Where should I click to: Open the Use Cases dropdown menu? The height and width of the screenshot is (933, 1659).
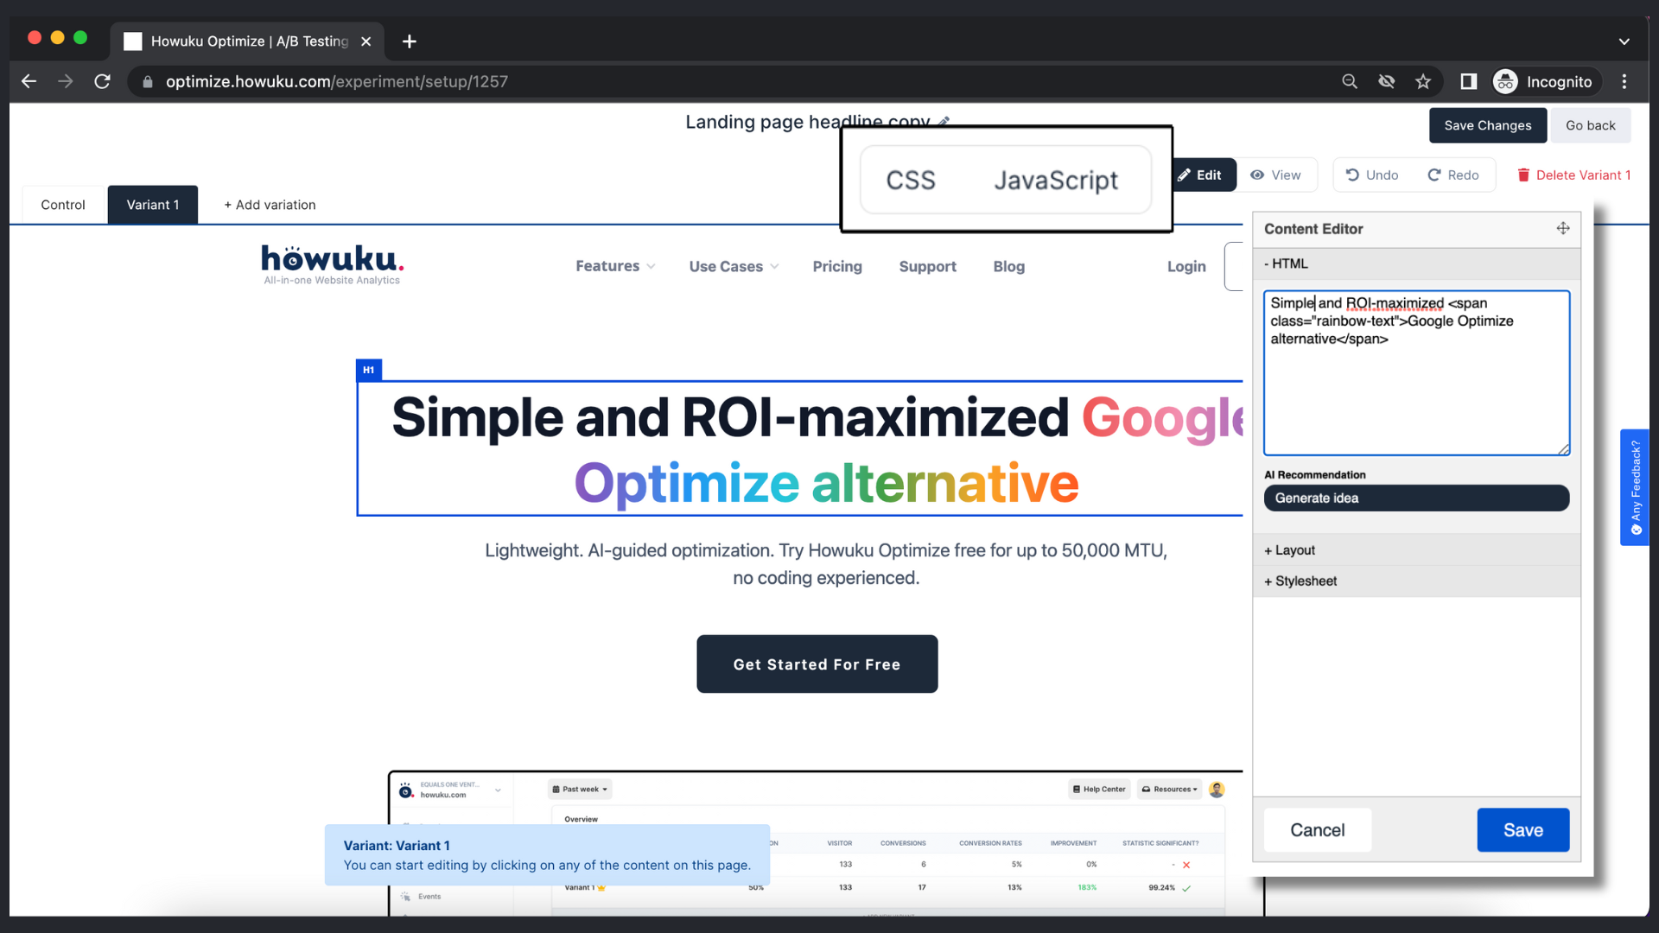pyautogui.click(x=734, y=266)
